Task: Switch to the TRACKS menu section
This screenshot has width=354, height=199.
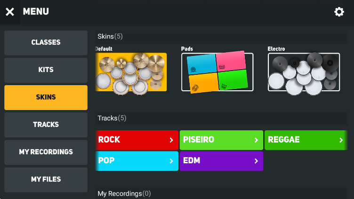Action: point(46,125)
